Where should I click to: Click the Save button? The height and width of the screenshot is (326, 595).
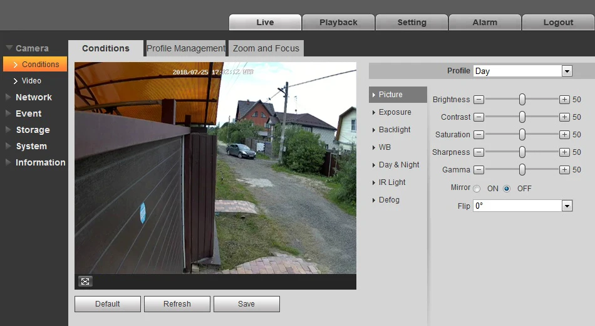pos(247,304)
